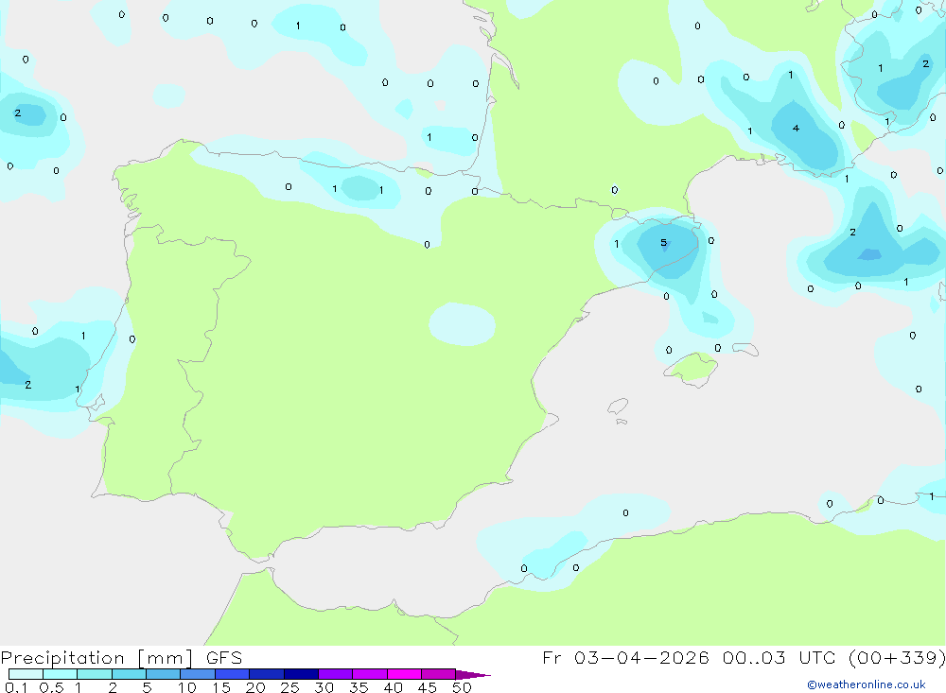This screenshot has height=693, width=946.
Task: Pick the 10–15 mm legend color swatch
Action: [x=198, y=674]
